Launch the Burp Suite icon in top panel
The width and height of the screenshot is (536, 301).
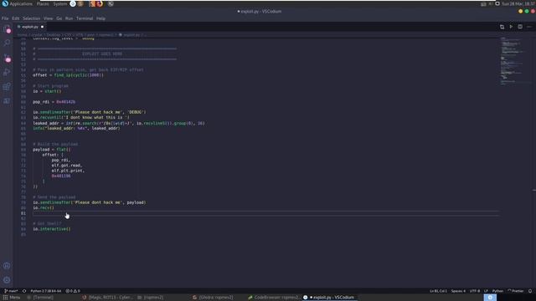click(92, 3)
